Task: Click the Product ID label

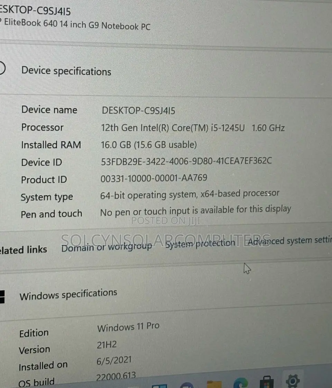Action: click(x=44, y=180)
